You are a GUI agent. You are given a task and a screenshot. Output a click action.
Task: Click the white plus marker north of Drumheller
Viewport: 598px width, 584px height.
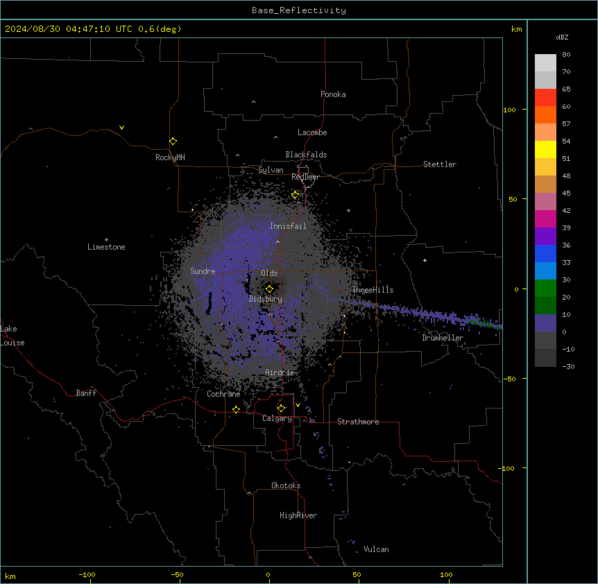click(x=425, y=260)
